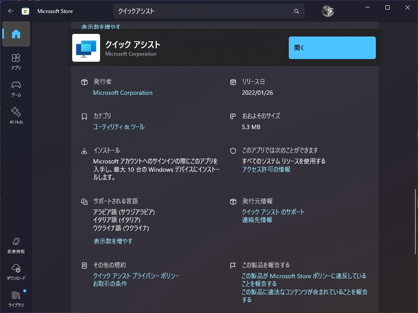Report Microsoft Store policy violation link
This screenshot has width=418, height=313.
[x=304, y=280]
